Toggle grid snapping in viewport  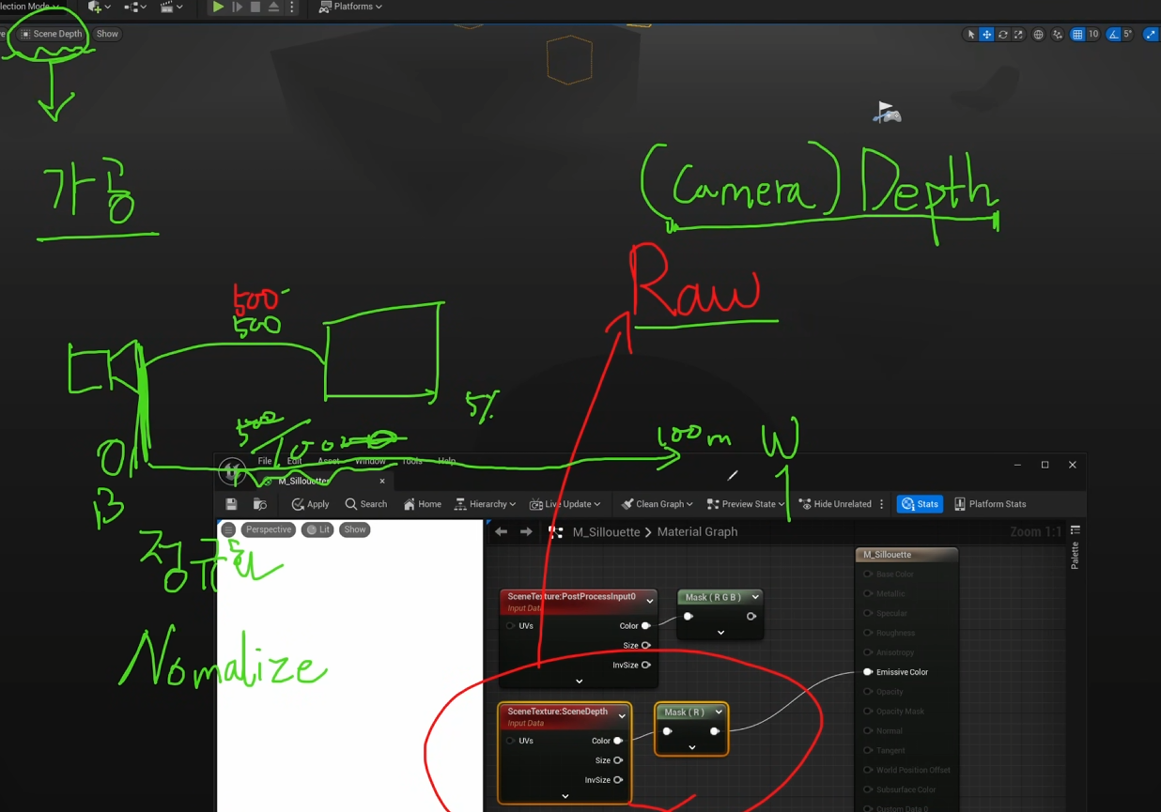tap(1077, 35)
